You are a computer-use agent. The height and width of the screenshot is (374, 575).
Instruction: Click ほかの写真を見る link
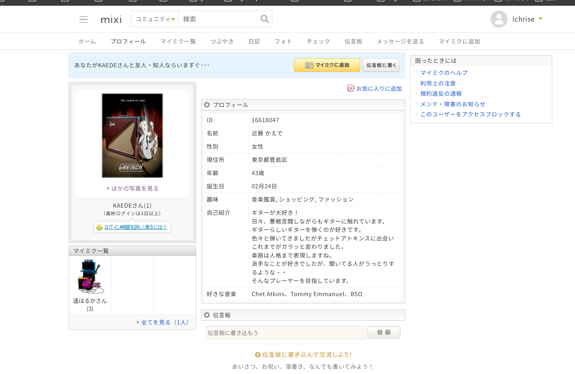coord(135,188)
